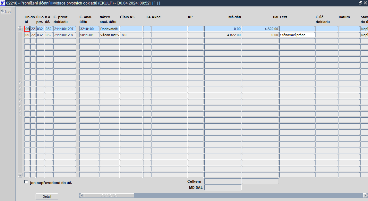Click the Akce cell in the Dodavatelé row
Image resolution: width=368 pixels, height=201 pixels.
coord(169,29)
